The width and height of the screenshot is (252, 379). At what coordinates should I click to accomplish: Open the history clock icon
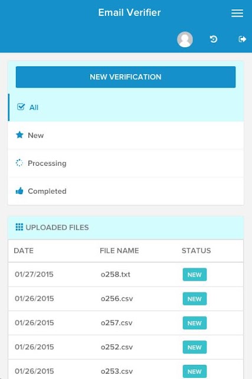tap(213, 39)
